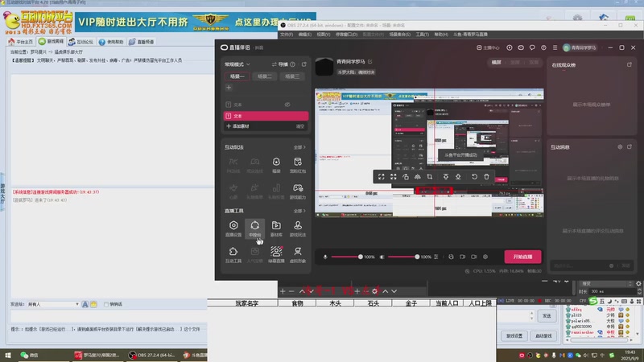Image resolution: width=644 pixels, height=362 pixels.
Task: Switch to the 场景二 tab
Action: (x=265, y=76)
